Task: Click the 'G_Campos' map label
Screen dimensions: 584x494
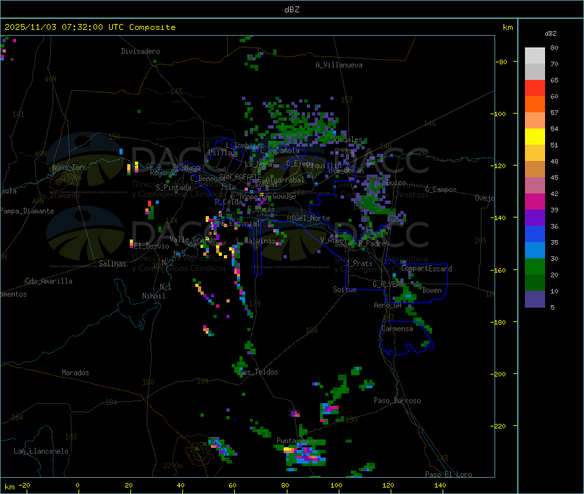Action: tap(441, 190)
